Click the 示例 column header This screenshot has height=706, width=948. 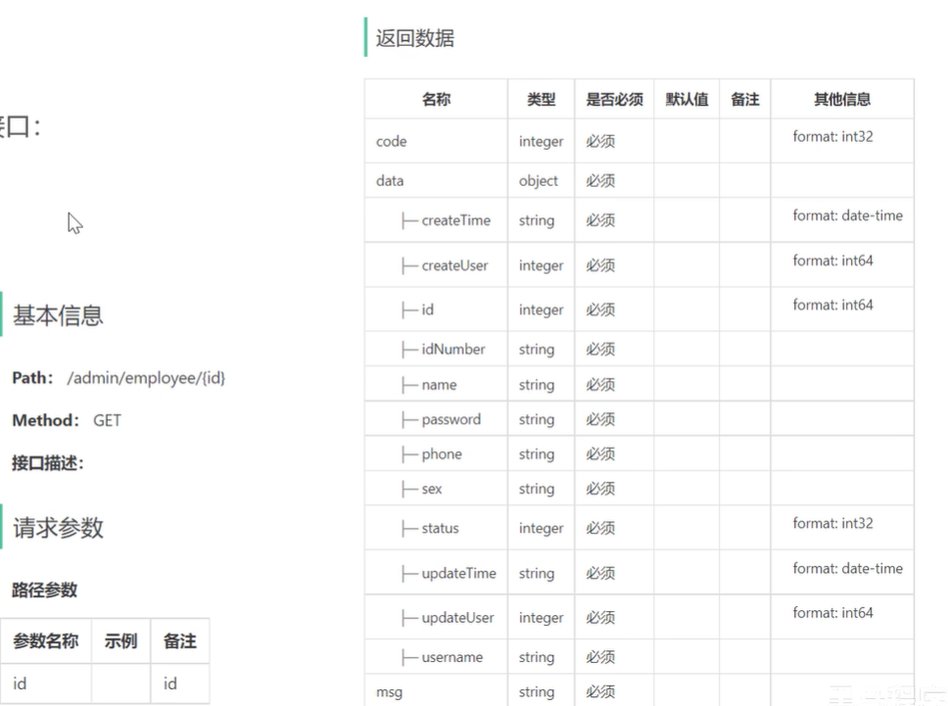[120, 641]
